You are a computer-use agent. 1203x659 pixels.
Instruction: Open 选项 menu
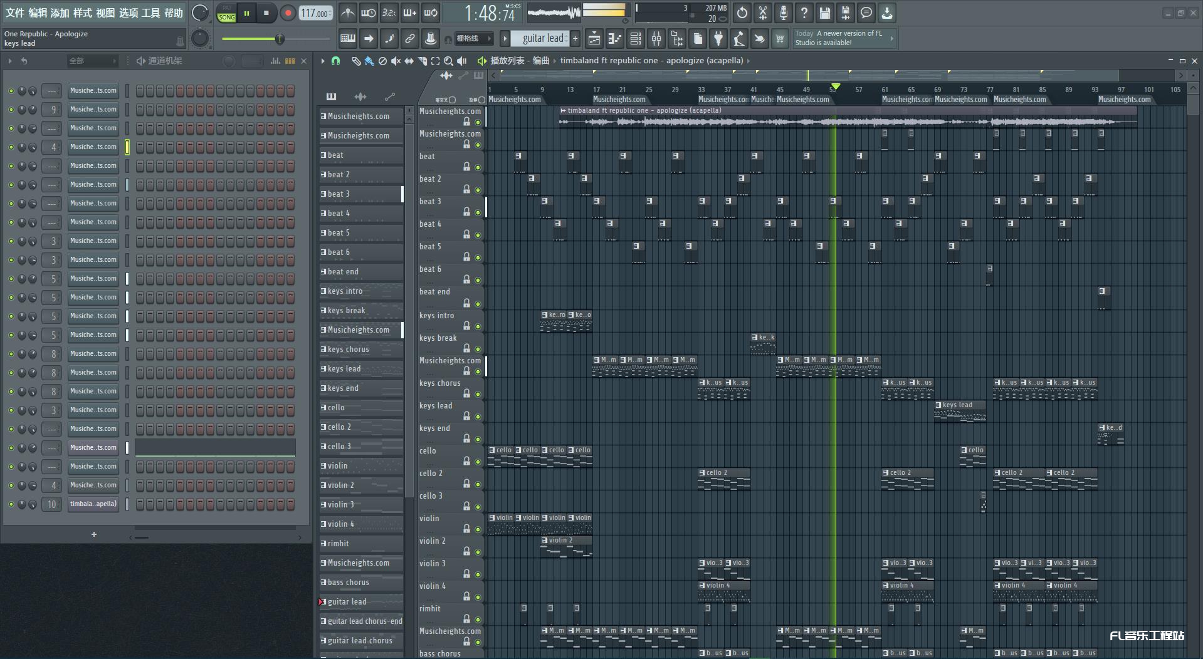coord(128,13)
